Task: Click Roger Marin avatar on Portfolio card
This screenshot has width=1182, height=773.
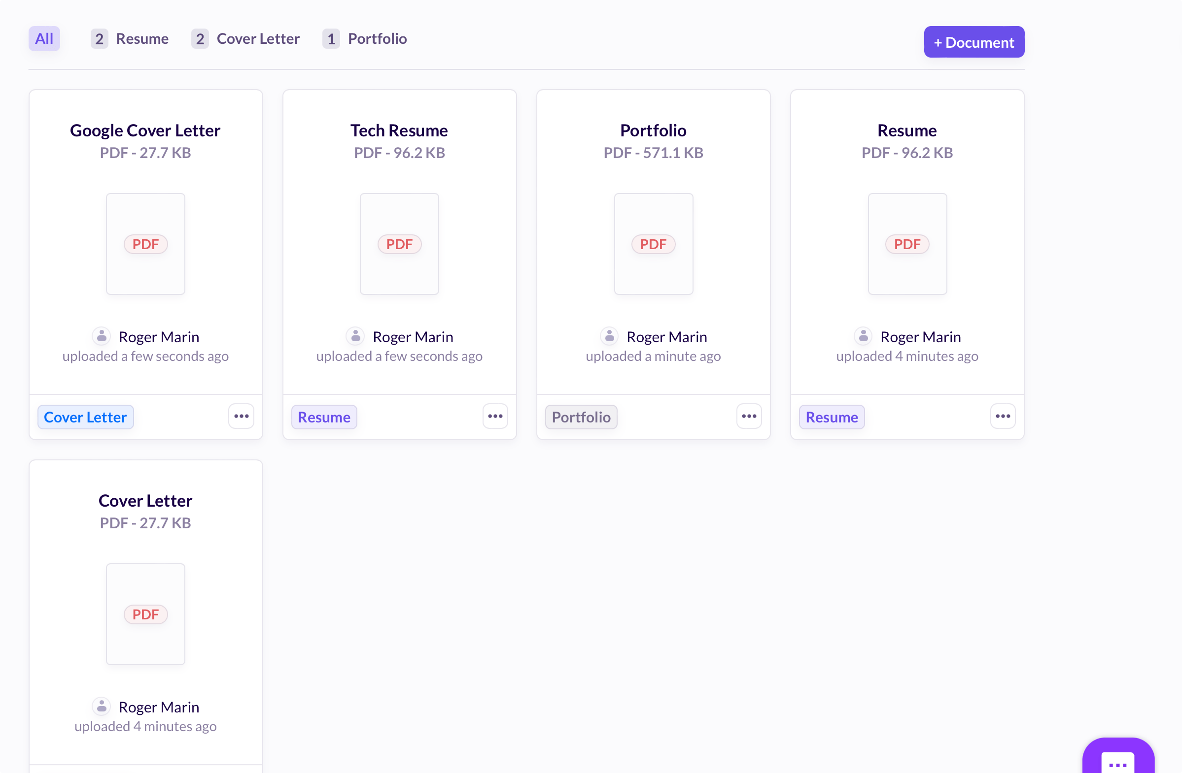Action: pos(609,336)
